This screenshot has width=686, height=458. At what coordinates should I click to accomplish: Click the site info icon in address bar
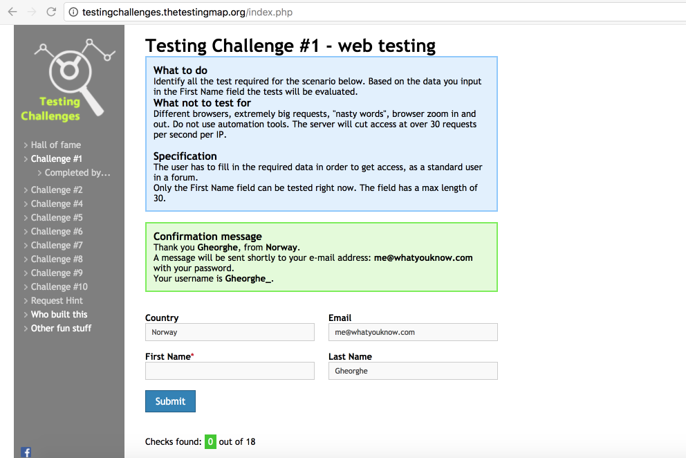(73, 12)
